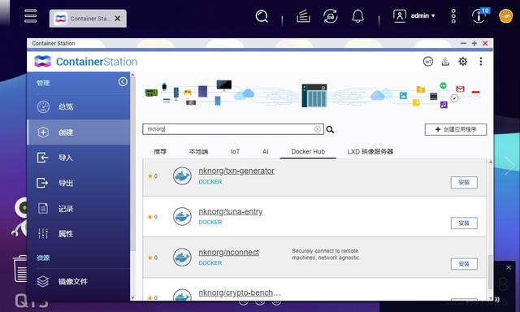The image size is (520, 312).
Task: Switch to the IoT tab
Action: pos(235,151)
